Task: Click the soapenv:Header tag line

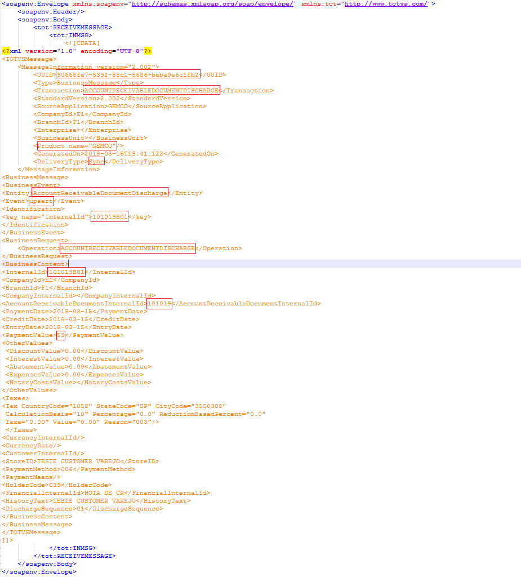Action: (x=51, y=12)
